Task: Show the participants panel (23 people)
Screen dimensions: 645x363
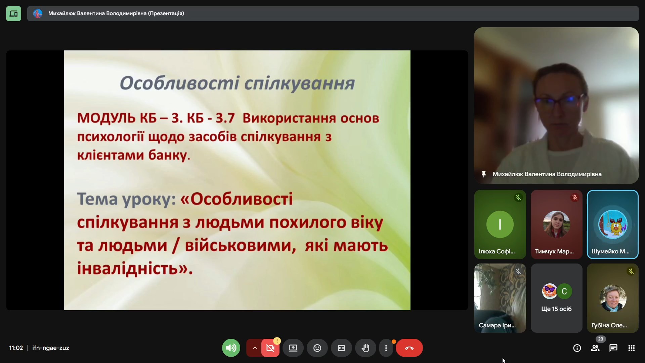Action: pyautogui.click(x=595, y=348)
